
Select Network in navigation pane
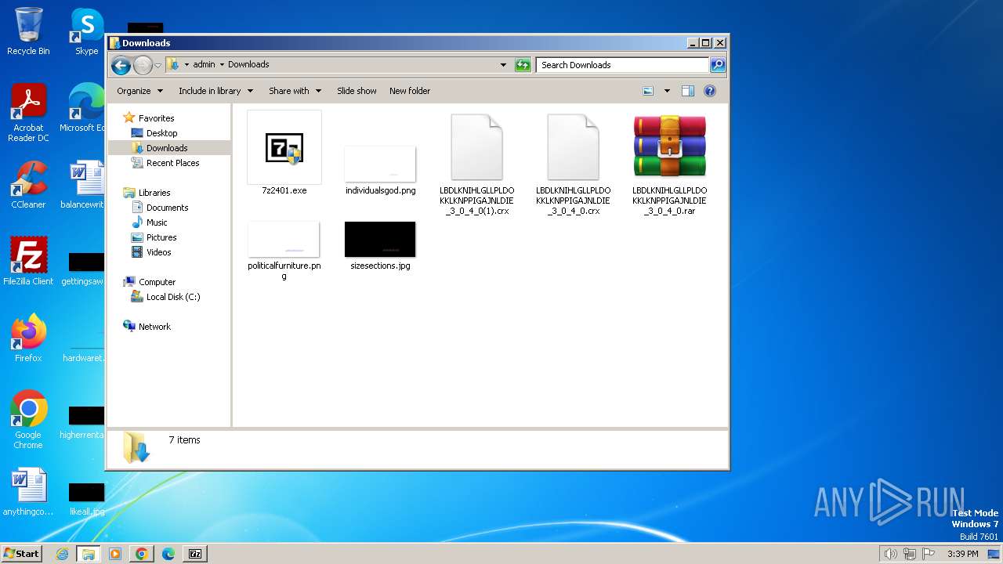(154, 327)
